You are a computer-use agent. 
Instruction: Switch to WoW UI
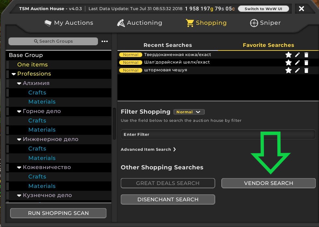tap(263, 9)
